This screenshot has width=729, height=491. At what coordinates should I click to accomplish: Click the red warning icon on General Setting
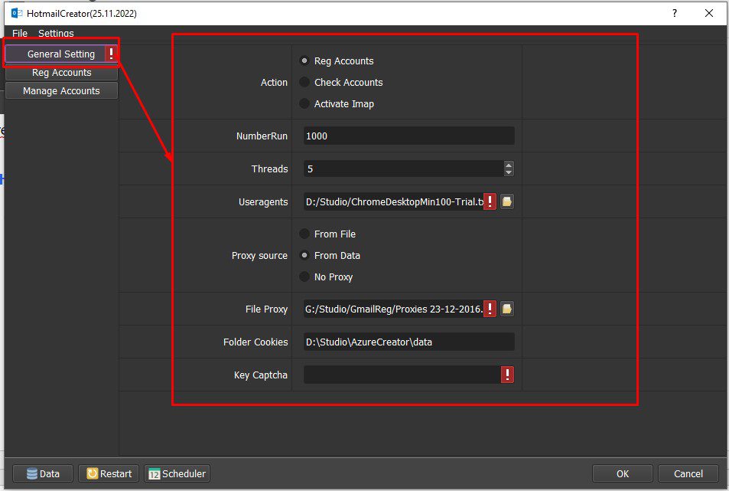pyautogui.click(x=111, y=54)
